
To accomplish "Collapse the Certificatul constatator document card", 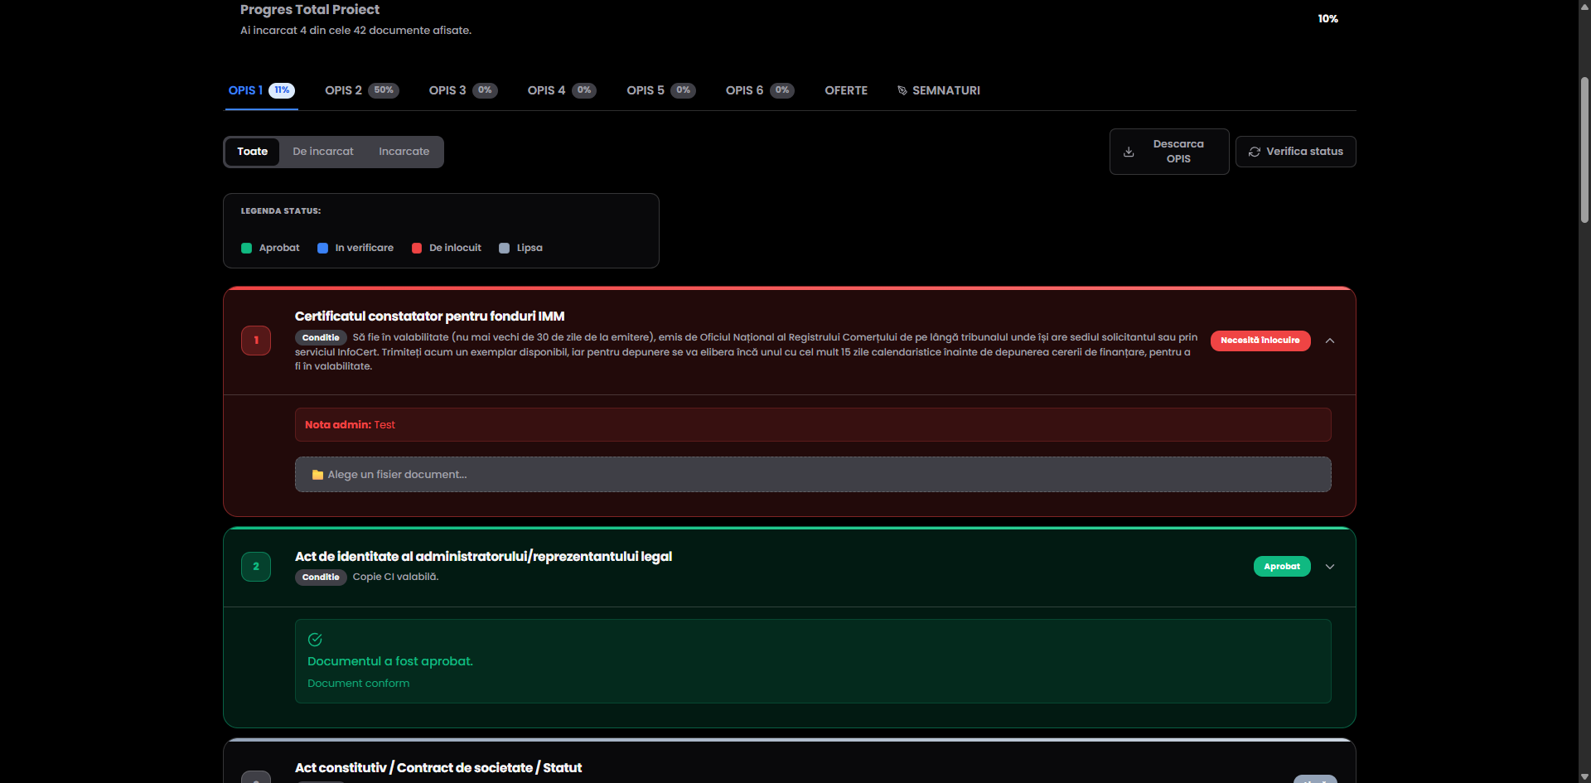I will (1330, 341).
